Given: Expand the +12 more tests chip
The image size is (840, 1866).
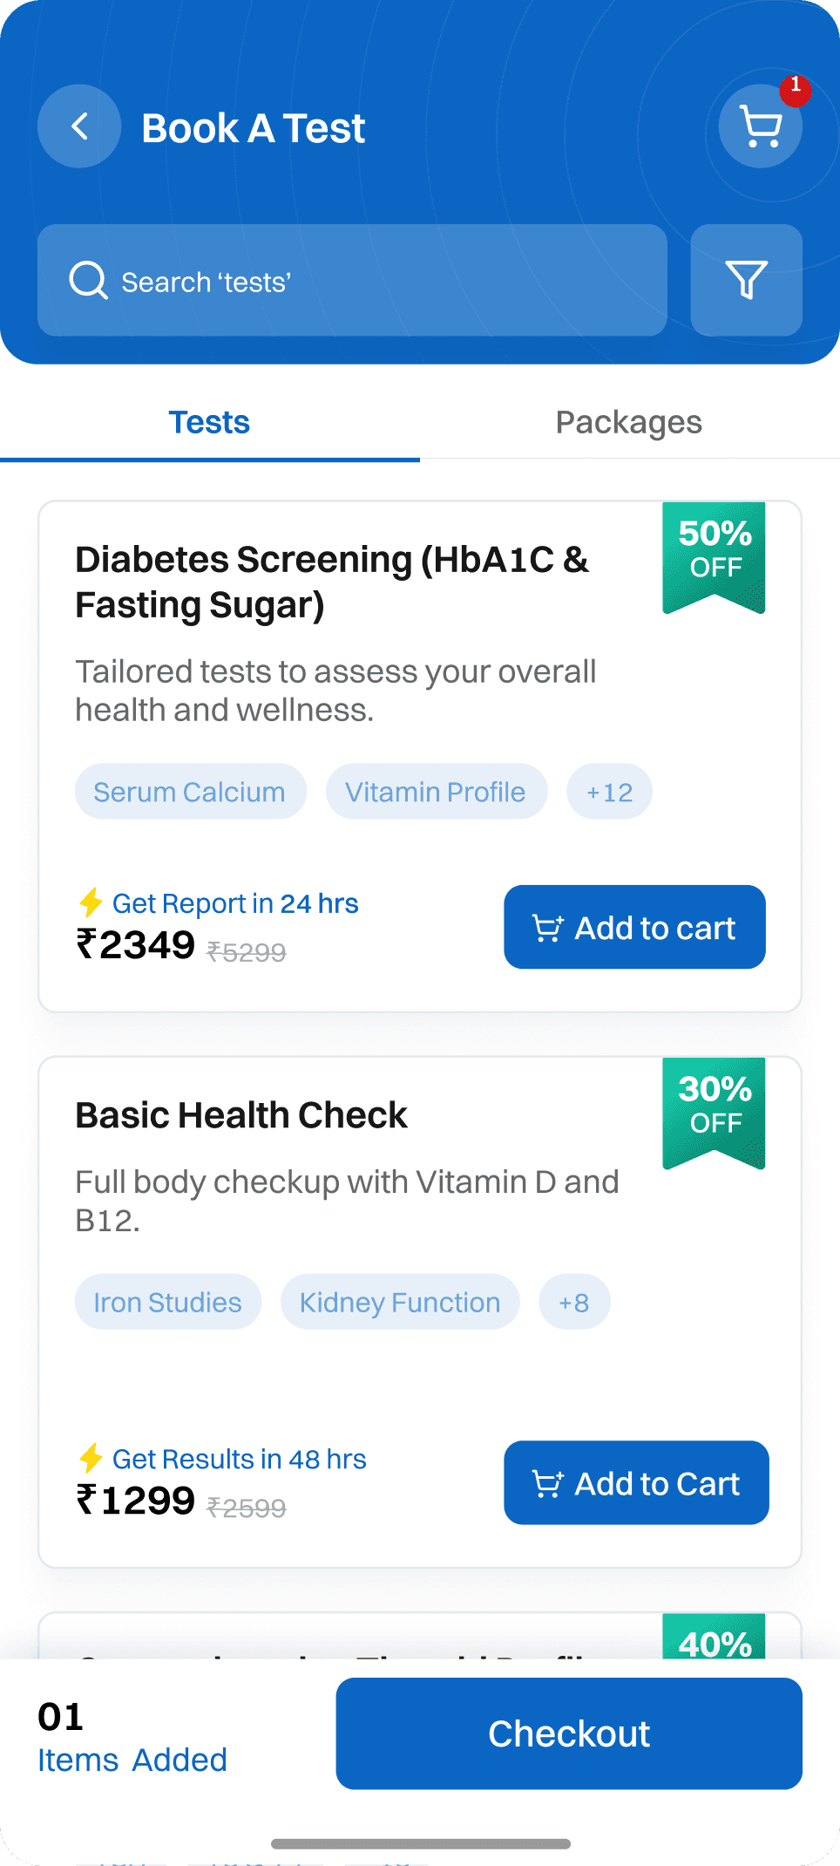Looking at the screenshot, I should coord(609,792).
